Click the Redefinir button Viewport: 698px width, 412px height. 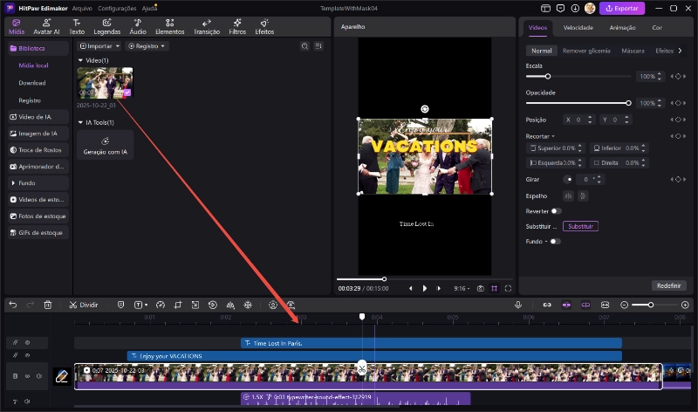(668, 285)
